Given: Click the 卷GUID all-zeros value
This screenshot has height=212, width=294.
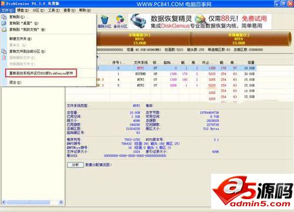Looking at the screenshot, I should [x=135, y=155].
